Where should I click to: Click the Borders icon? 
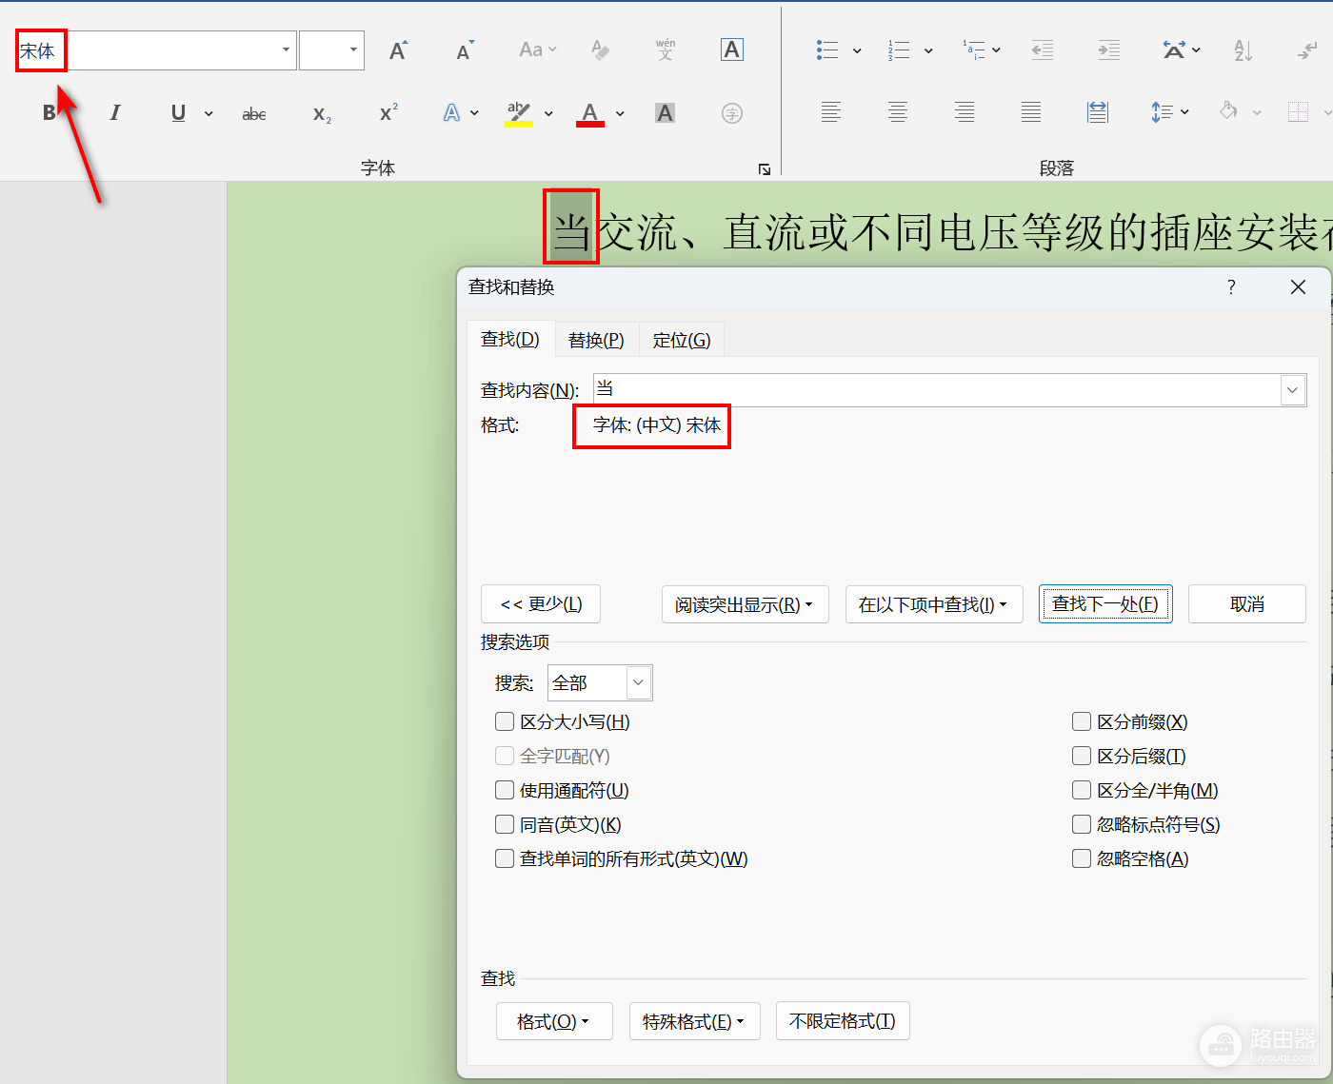tap(1299, 112)
